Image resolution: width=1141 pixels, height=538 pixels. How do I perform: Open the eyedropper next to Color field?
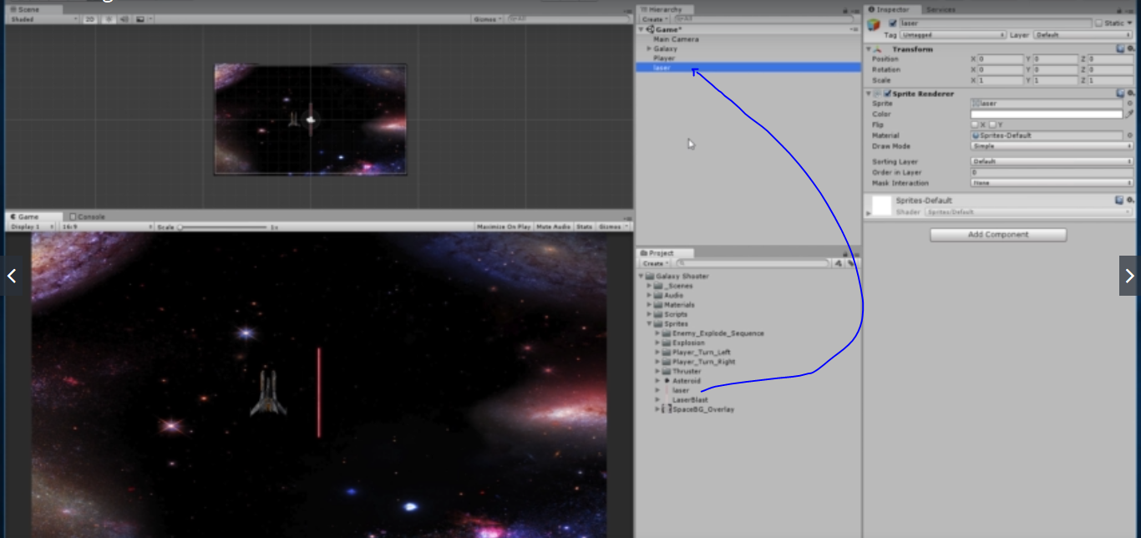(1130, 114)
